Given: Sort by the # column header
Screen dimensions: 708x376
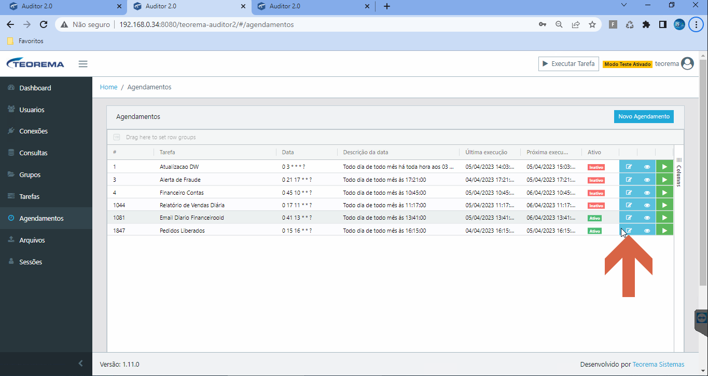Looking at the screenshot, I should pyautogui.click(x=115, y=152).
